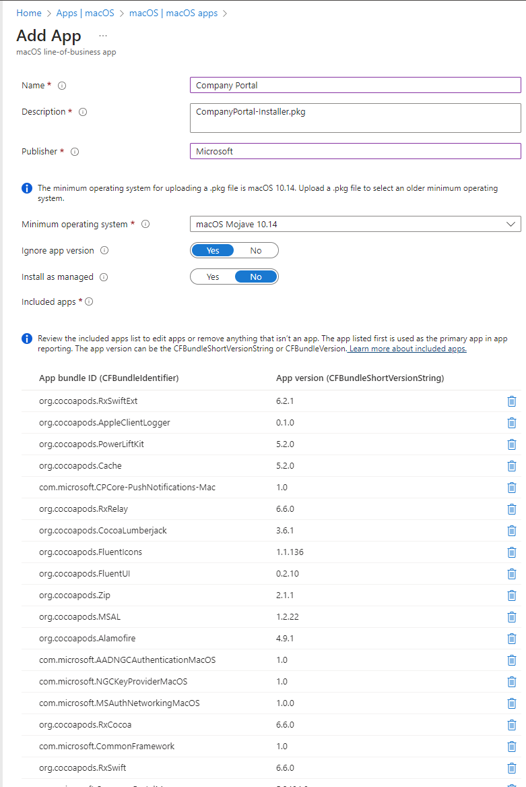Select org.cocoapods.MSAL bundle ID cell

(x=79, y=617)
